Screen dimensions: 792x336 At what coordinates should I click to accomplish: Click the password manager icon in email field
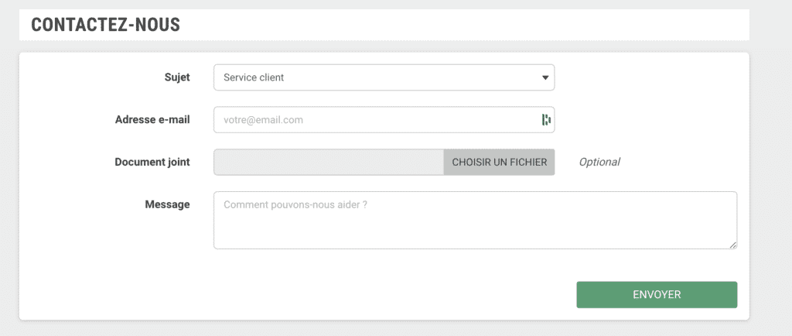tap(546, 120)
